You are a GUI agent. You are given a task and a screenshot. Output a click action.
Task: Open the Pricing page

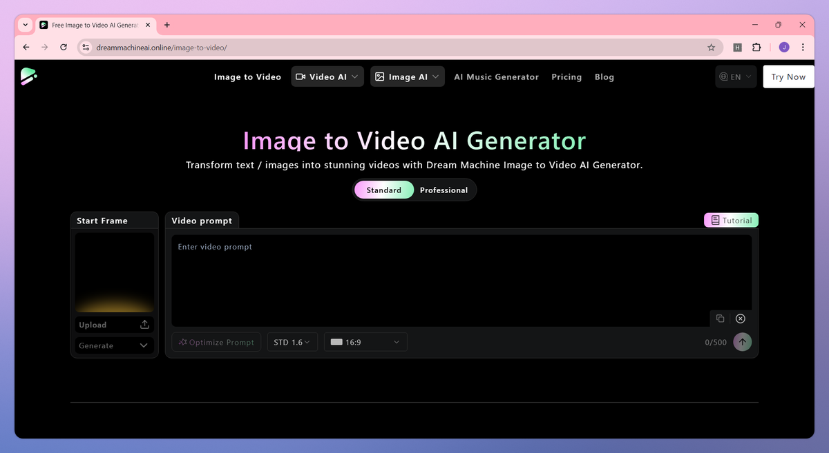point(566,77)
